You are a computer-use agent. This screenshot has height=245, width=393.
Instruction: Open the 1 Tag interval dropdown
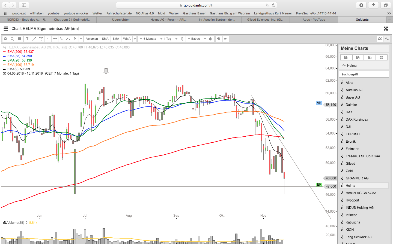pos(166,39)
